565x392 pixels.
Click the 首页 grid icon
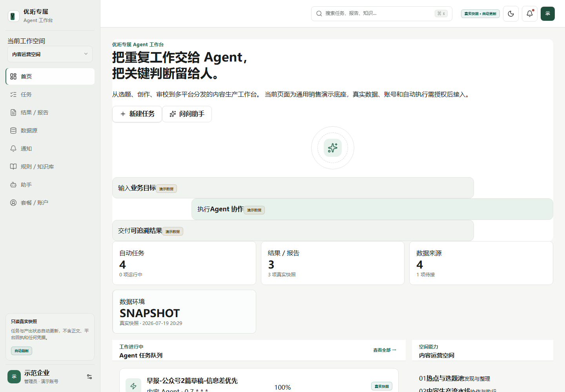tap(13, 76)
